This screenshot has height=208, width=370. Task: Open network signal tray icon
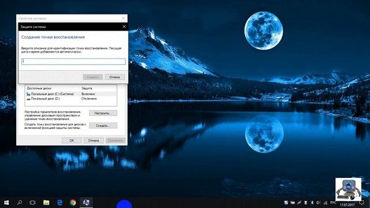pos(325,203)
